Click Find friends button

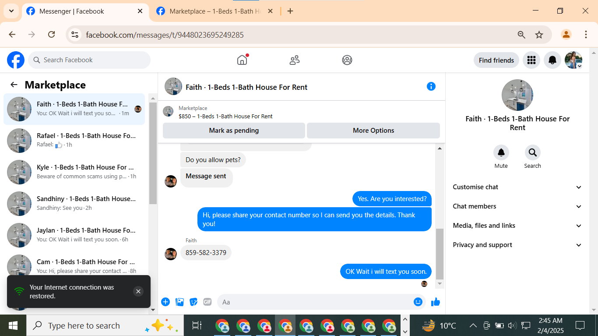pyautogui.click(x=496, y=60)
